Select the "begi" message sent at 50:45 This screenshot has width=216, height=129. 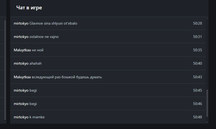click(x=33, y=90)
